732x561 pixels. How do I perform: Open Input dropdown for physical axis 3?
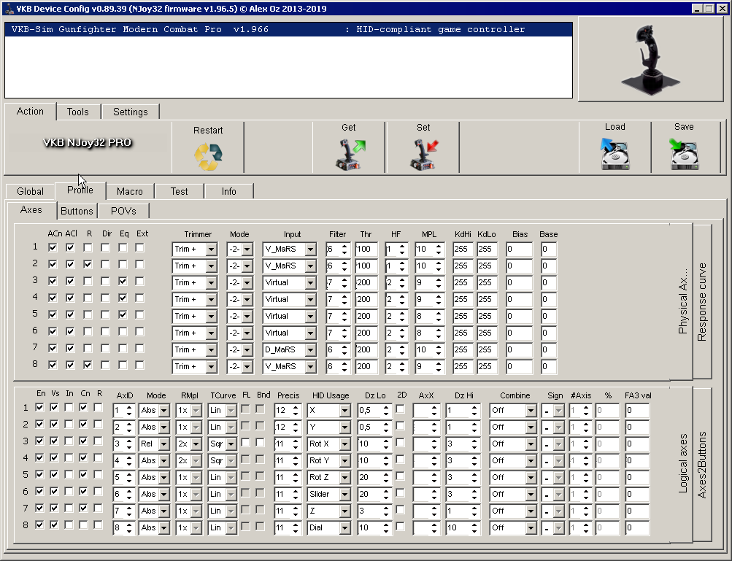(310, 283)
